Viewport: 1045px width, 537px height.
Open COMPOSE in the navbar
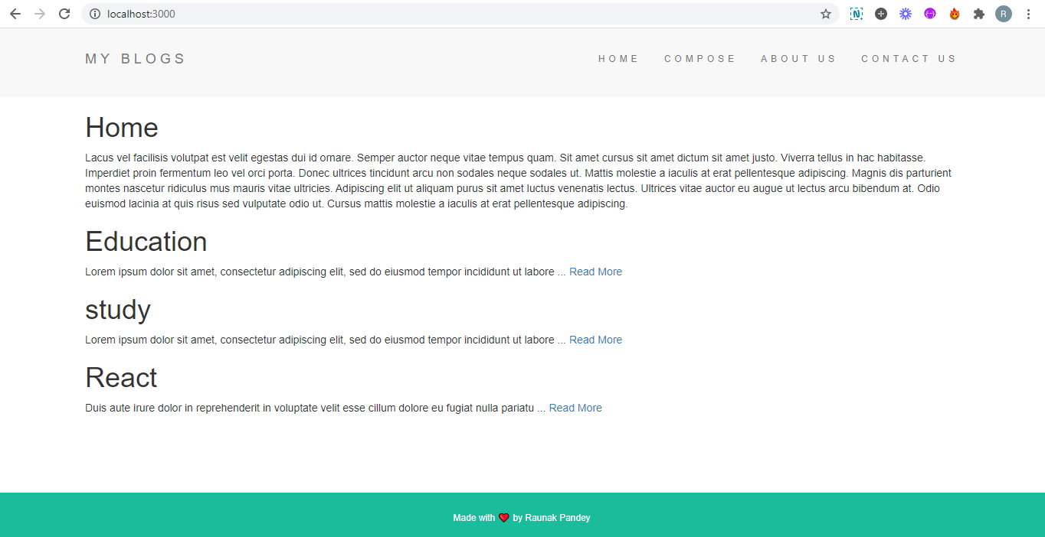click(699, 59)
